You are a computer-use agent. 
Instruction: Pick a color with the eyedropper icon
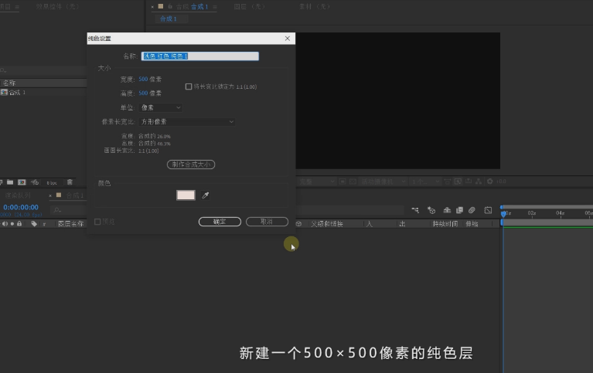pos(206,195)
